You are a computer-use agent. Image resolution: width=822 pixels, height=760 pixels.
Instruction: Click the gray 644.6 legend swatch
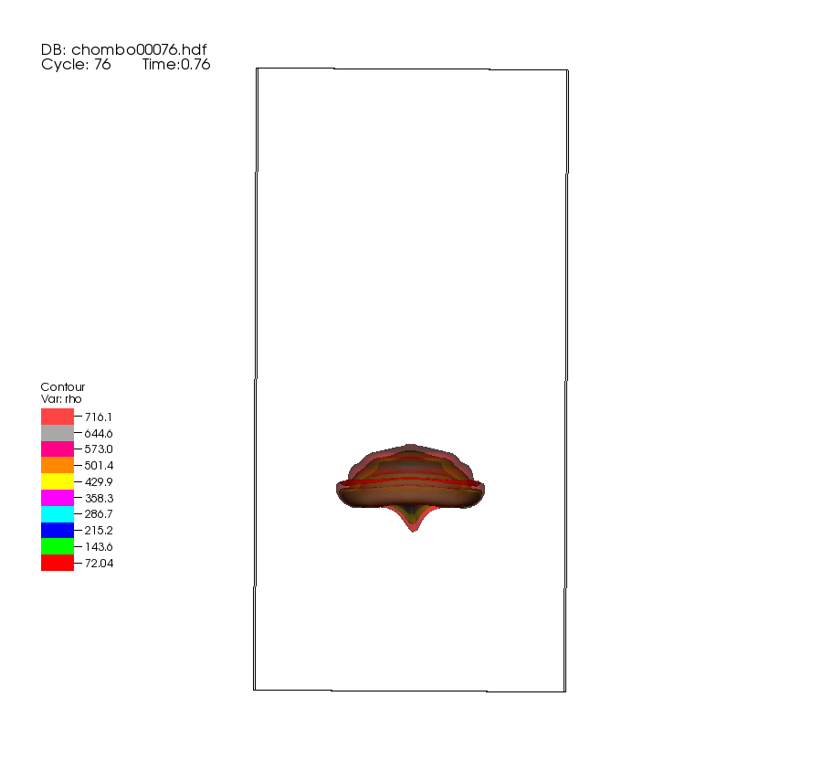[x=58, y=433]
